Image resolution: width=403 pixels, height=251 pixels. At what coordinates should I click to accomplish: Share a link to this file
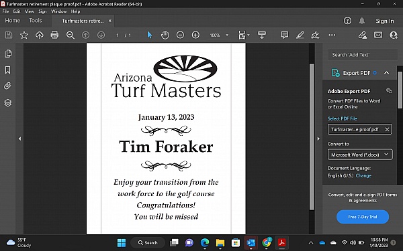point(363,35)
